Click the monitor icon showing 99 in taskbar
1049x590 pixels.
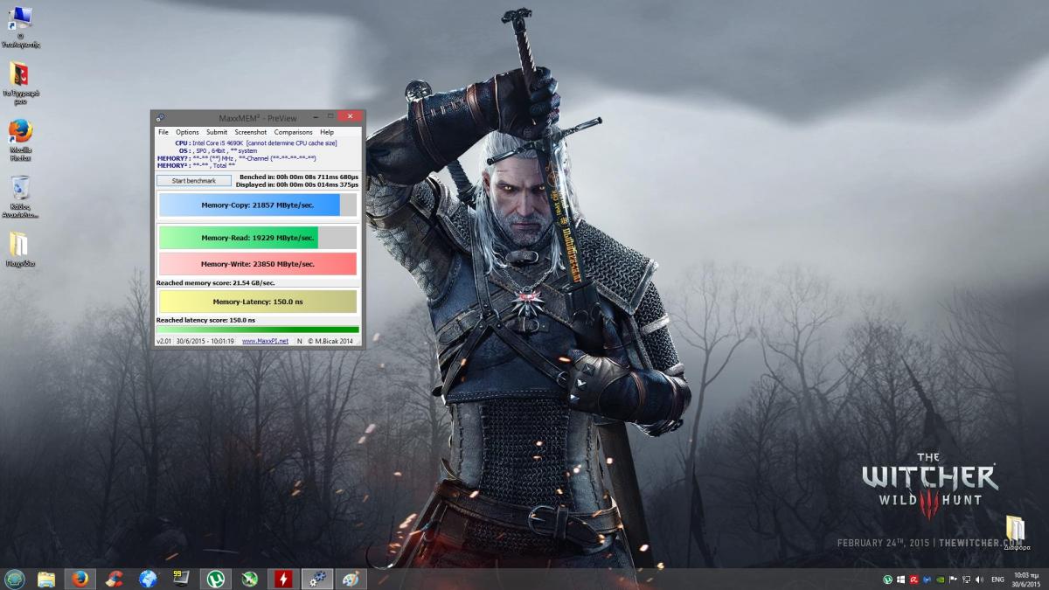[181, 579]
